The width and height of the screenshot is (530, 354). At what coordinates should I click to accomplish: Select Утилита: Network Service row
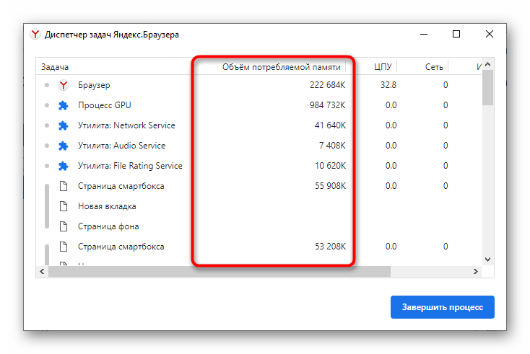[x=259, y=125]
